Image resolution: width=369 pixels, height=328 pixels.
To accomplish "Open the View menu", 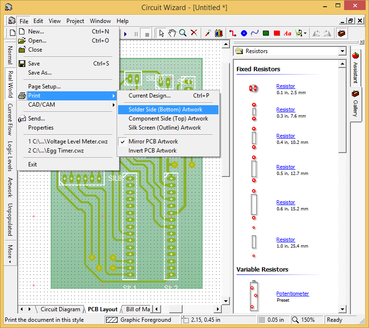I will [x=54, y=21].
